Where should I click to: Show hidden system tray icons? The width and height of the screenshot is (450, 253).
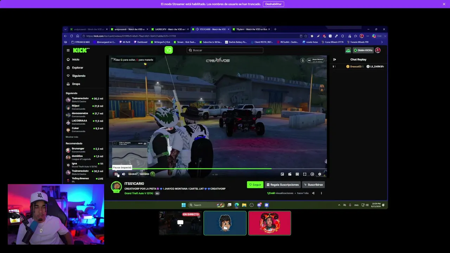pos(339,205)
